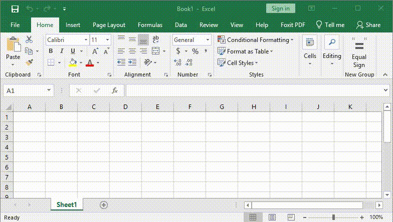
Task: Center text horizontally
Action: (132, 51)
